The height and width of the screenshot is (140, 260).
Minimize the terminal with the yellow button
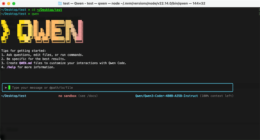[9, 4]
